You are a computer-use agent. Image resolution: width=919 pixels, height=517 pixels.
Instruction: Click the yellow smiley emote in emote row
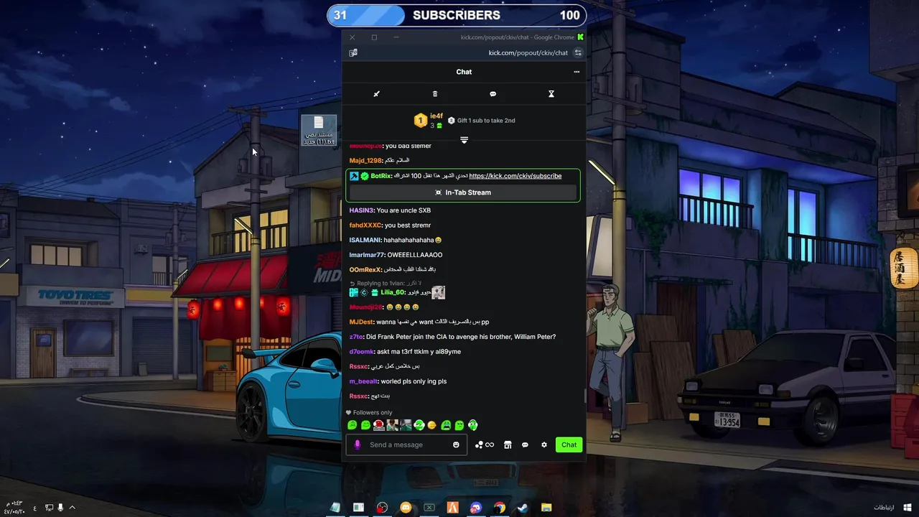(431, 425)
